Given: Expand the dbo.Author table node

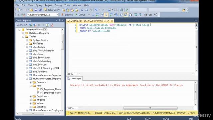Looking at the screenshot, I should (x=27, y=47).
